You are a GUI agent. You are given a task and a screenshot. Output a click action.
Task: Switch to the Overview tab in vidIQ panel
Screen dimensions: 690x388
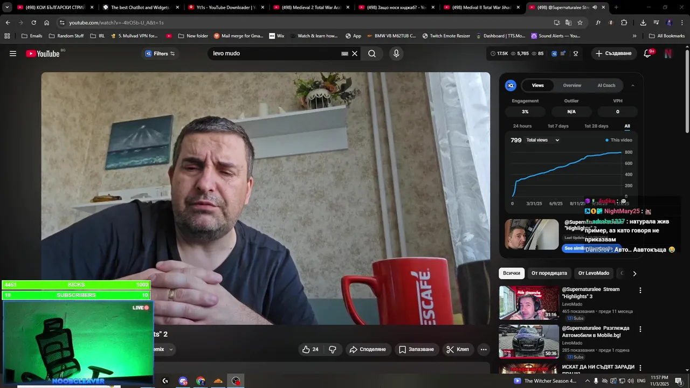pyautogui.click(x=572, y=85)
